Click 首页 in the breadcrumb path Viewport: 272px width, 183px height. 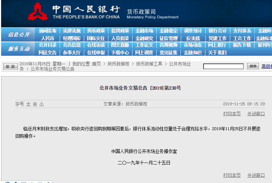click(x=96, y=64)
